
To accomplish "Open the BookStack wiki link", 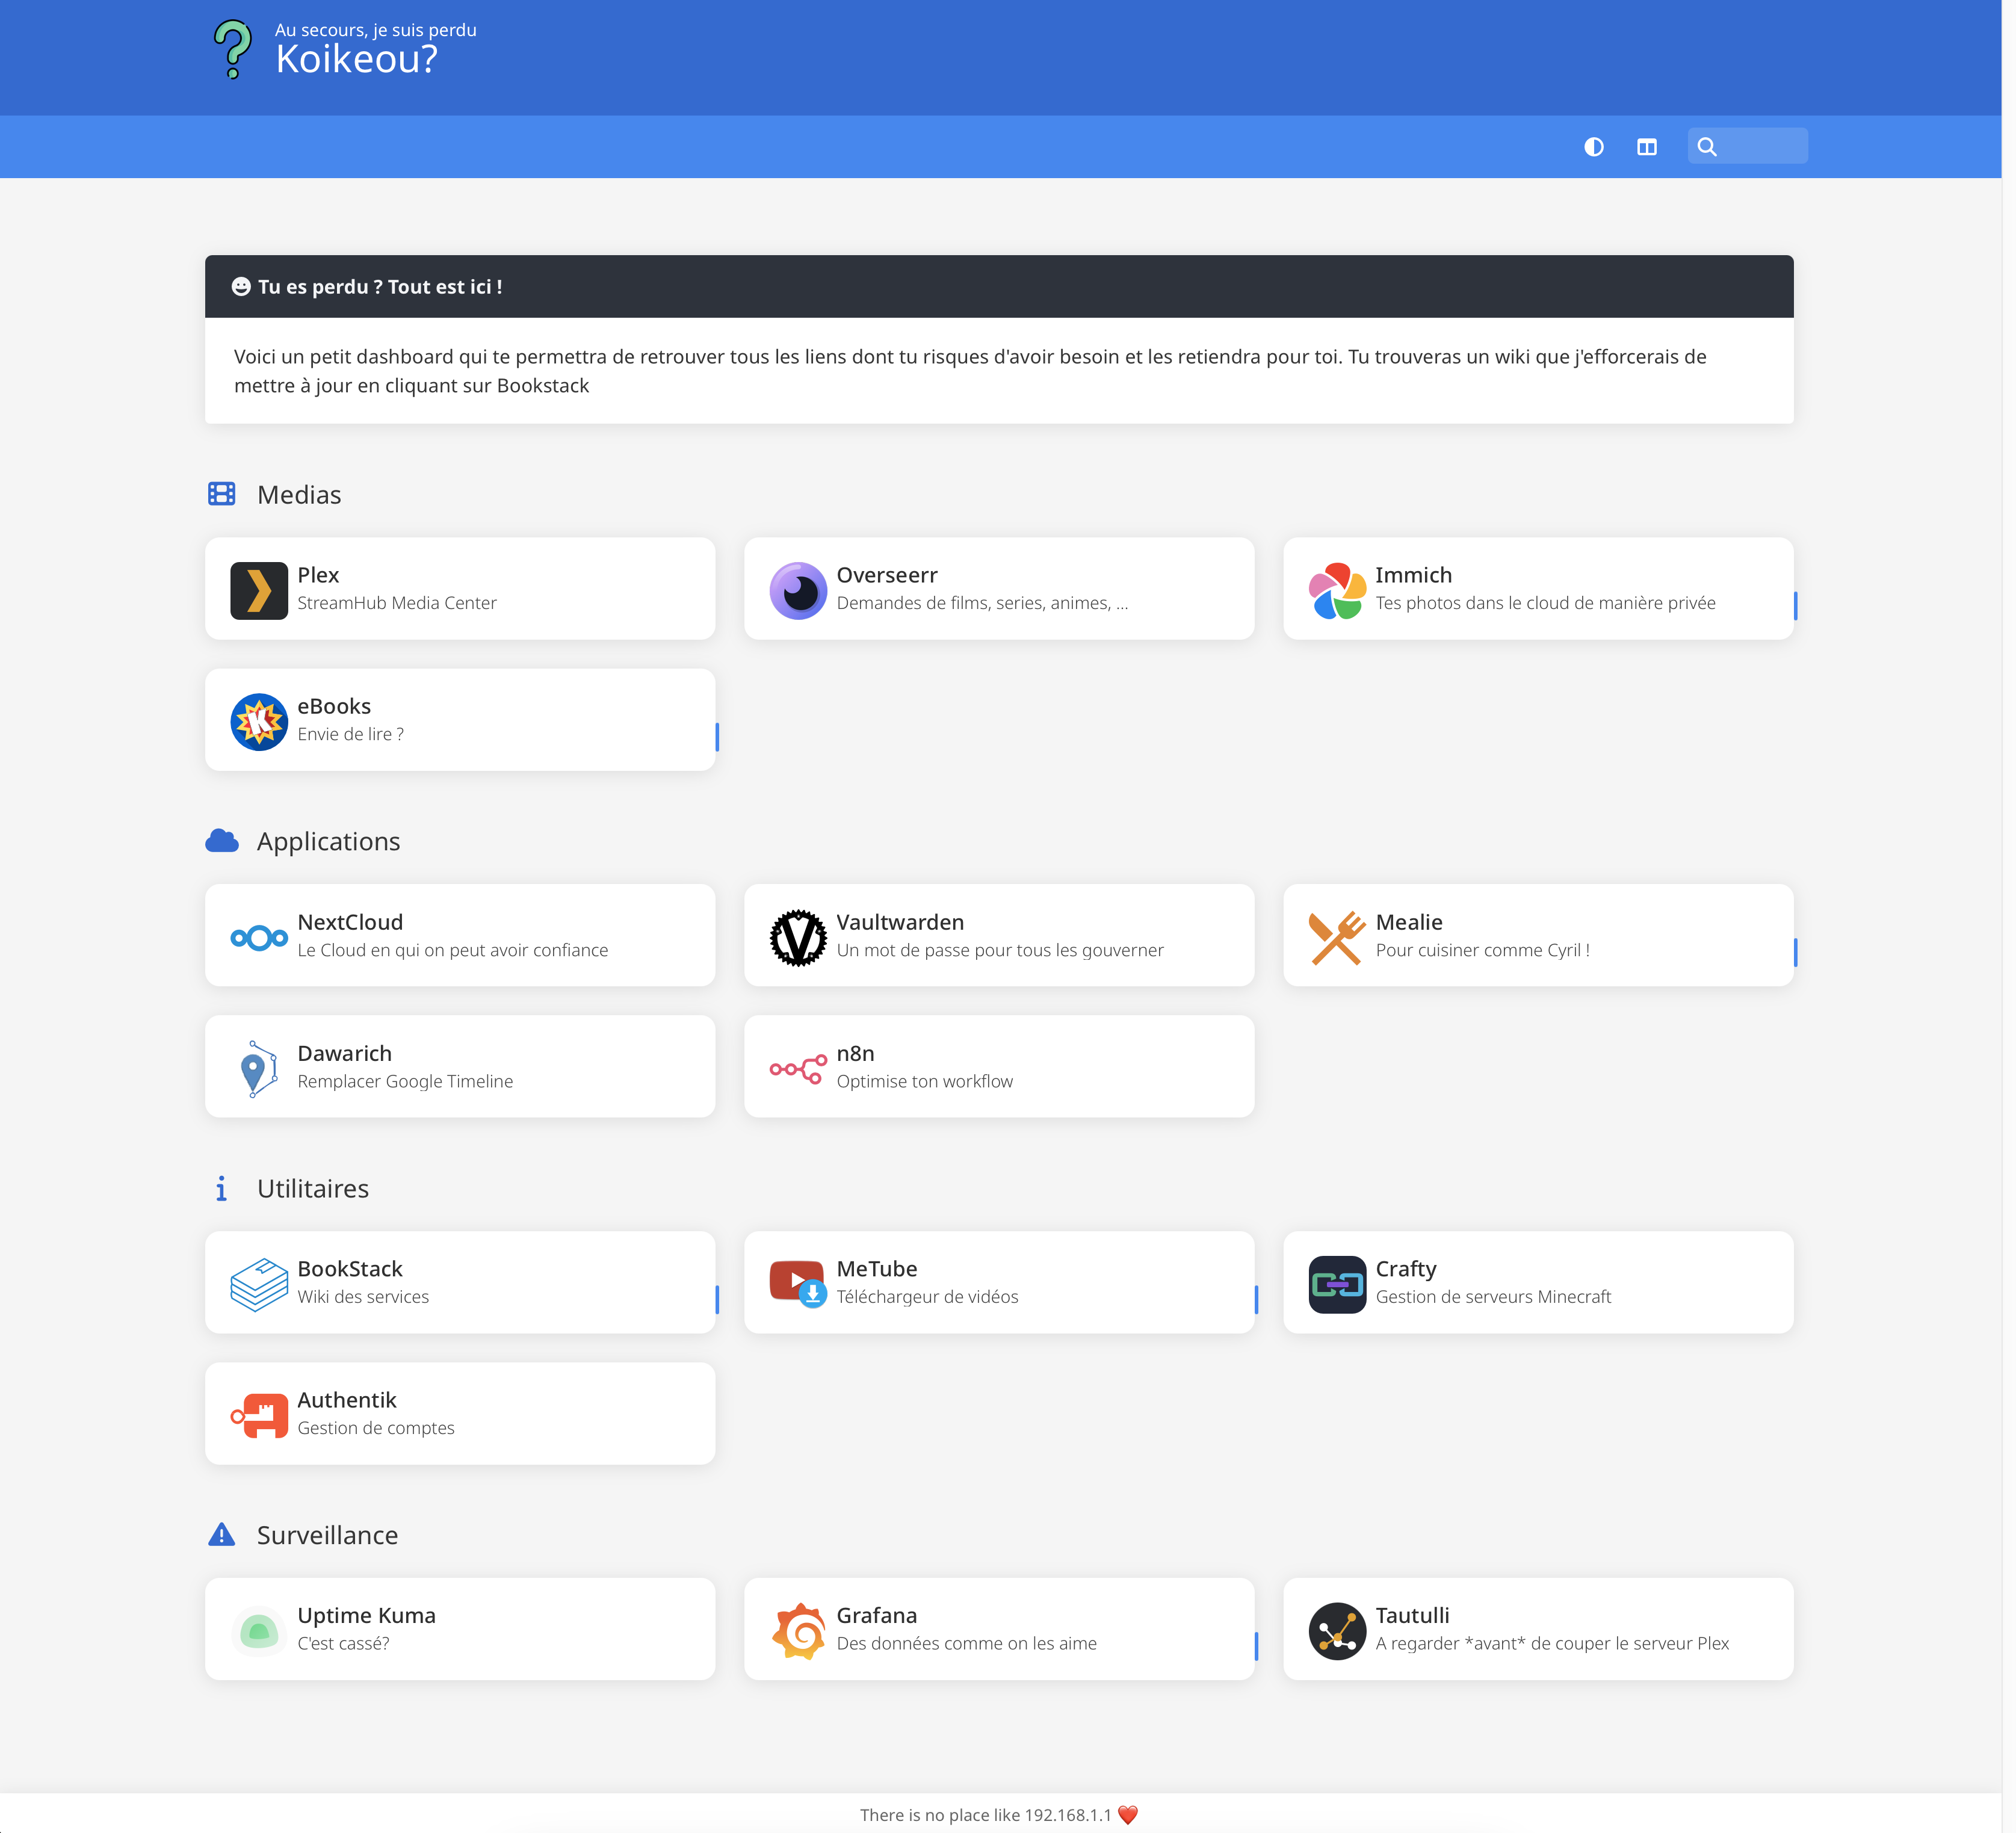I will [x=460, y=1282].
